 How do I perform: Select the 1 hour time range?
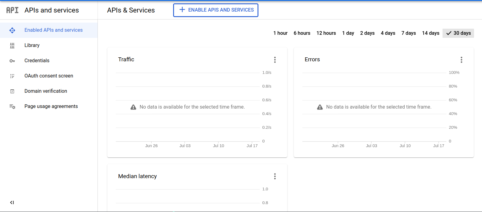280,33
